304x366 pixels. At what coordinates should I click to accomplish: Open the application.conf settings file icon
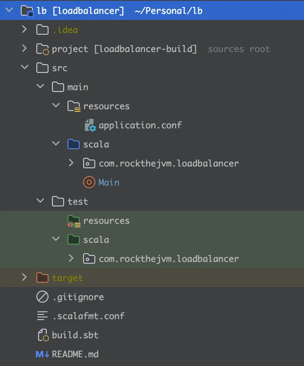(89, 125)
